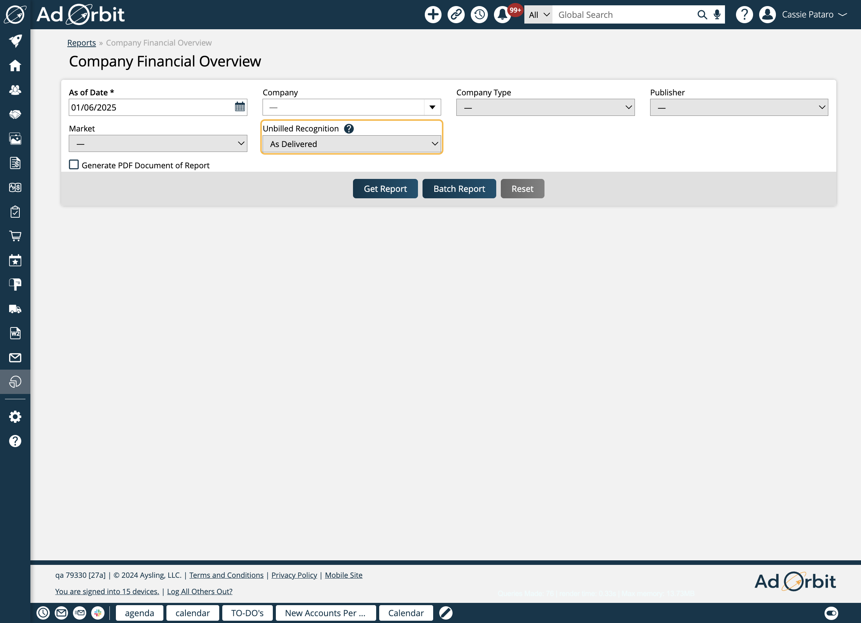The image size is (861, 623).
Task: Open the recent history clock icon
Action: point(479,15)
